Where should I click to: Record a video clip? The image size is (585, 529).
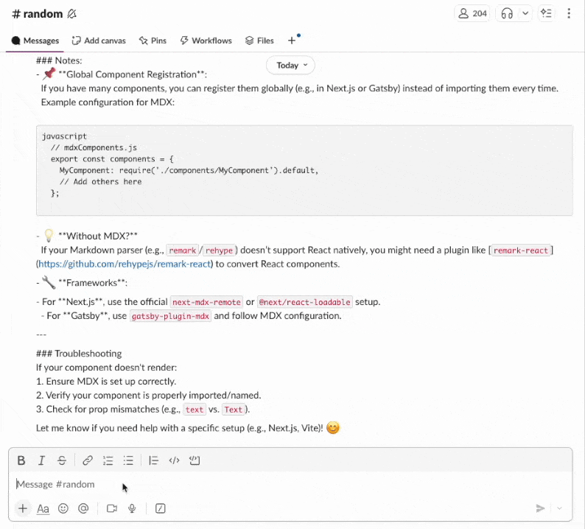(112, 508)
